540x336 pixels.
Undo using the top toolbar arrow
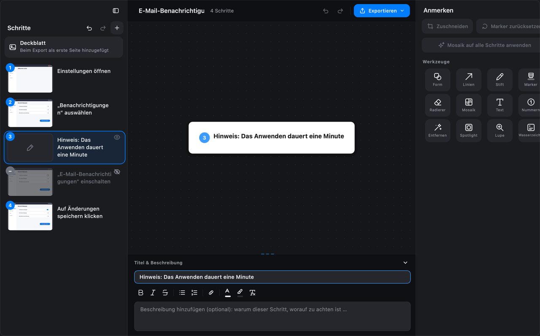coord(326,11)
